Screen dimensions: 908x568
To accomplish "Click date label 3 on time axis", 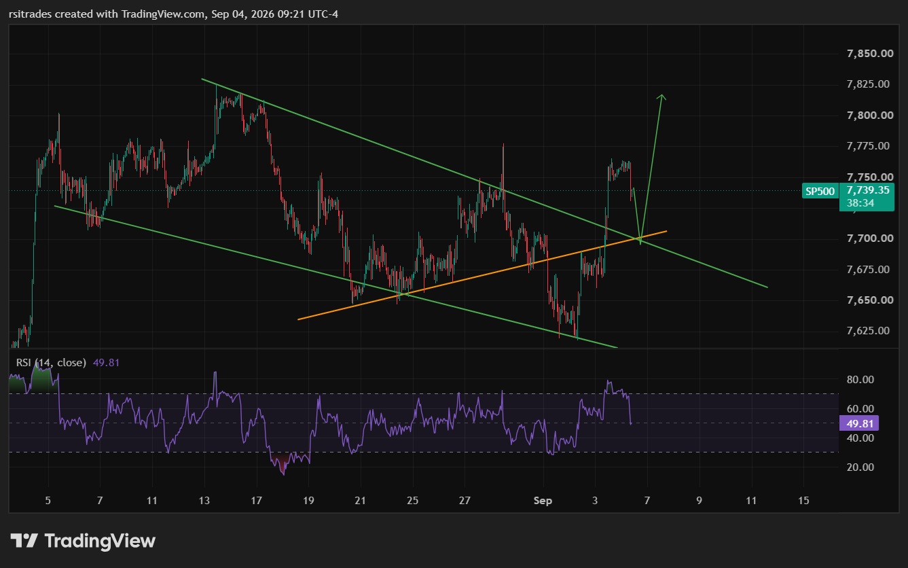I will (x=595, y=501).
